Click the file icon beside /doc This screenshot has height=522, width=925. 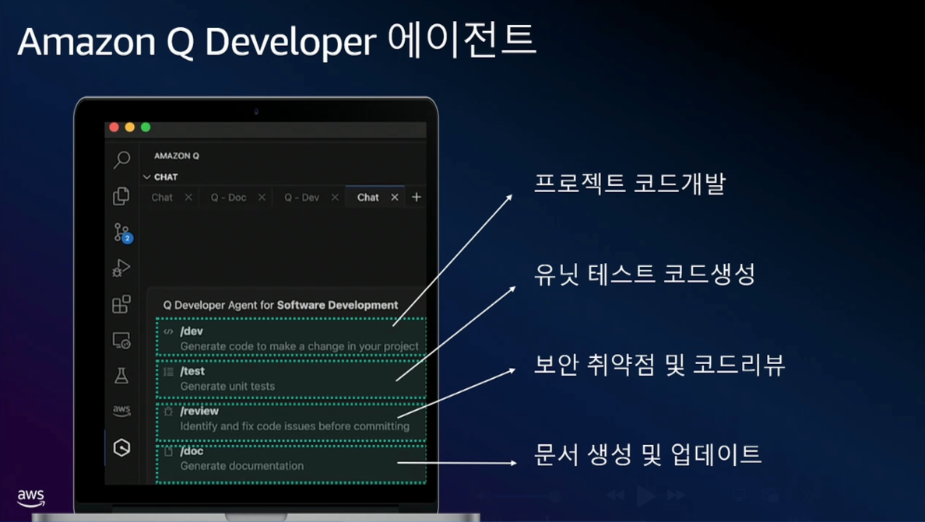[x=168, y=451]
